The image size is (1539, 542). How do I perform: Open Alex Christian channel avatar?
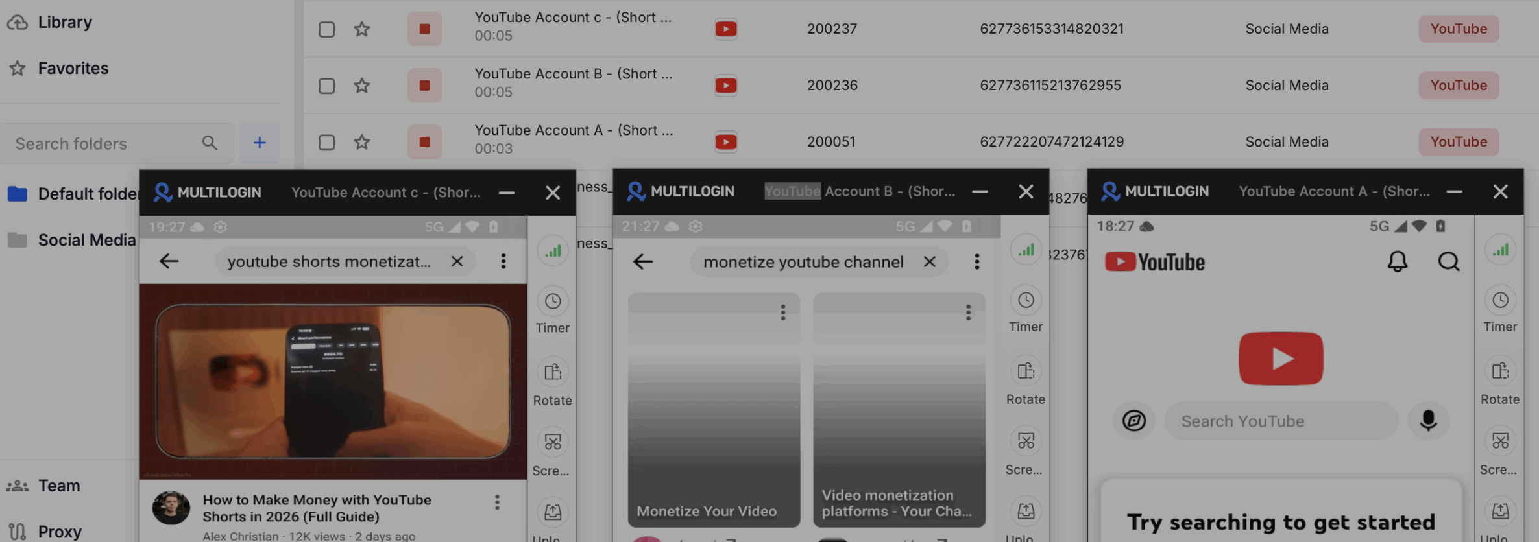(171, 508)
